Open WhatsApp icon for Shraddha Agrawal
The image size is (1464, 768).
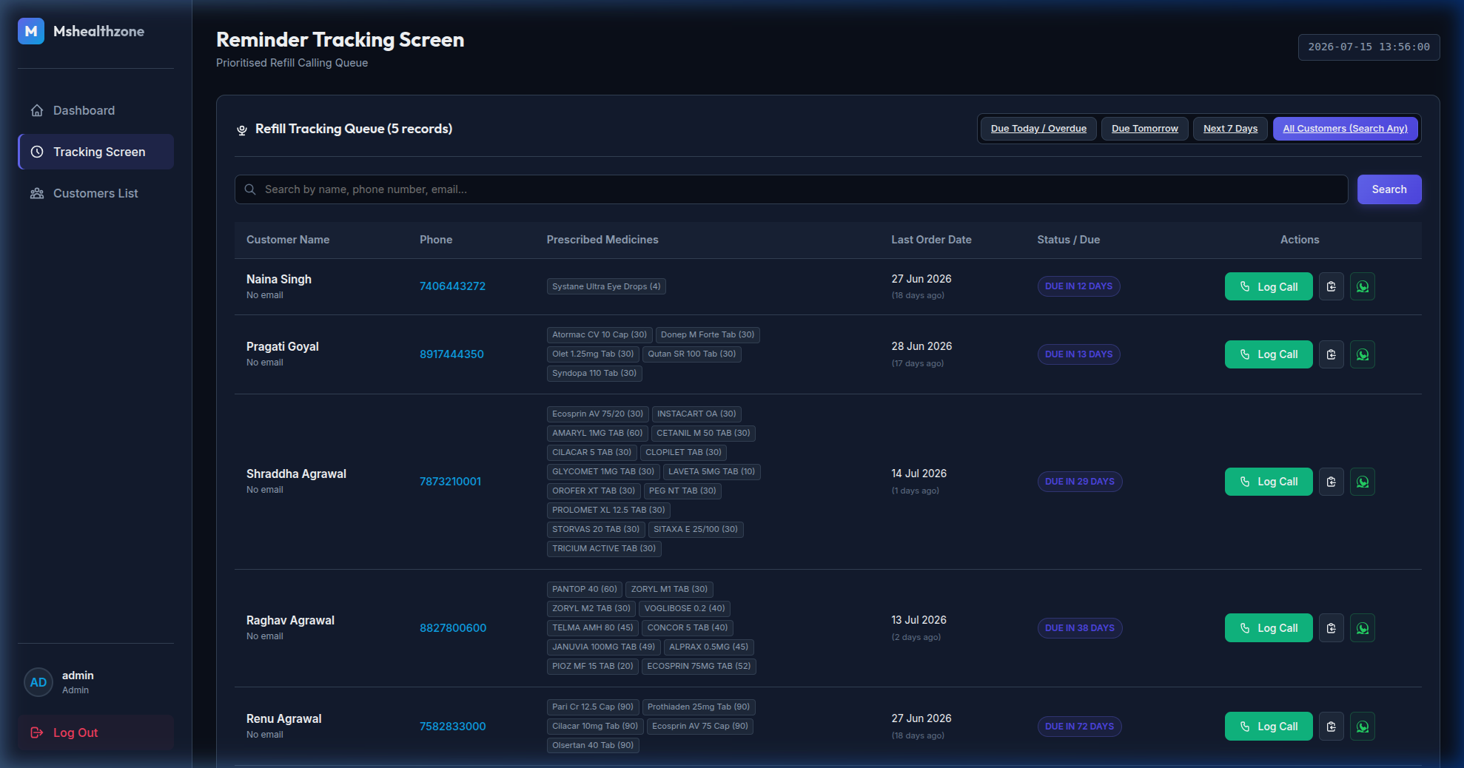[1363, 482]
